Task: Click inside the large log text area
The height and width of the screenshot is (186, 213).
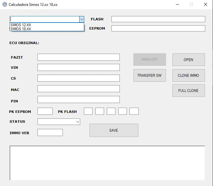Action: (x=107, y=163)
